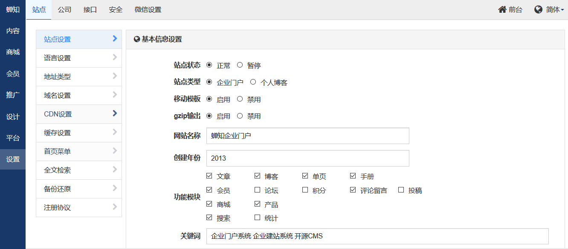Click the globe icon beside 简体
This screenshot has height=249, width=568.
(x=538, y=9)
